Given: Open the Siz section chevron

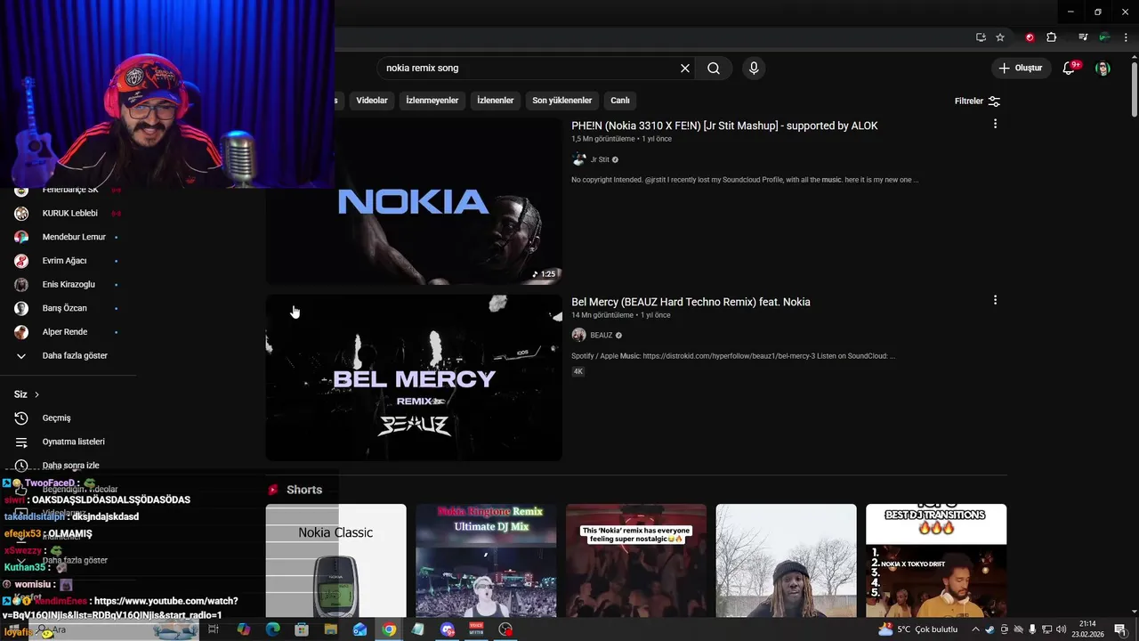Looking at the screenshot, I should pos(36,394).
